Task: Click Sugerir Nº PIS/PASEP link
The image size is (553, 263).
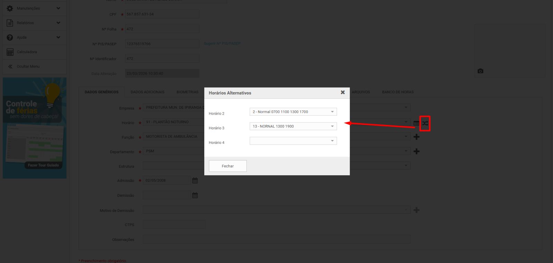Action: click(222, 43)
